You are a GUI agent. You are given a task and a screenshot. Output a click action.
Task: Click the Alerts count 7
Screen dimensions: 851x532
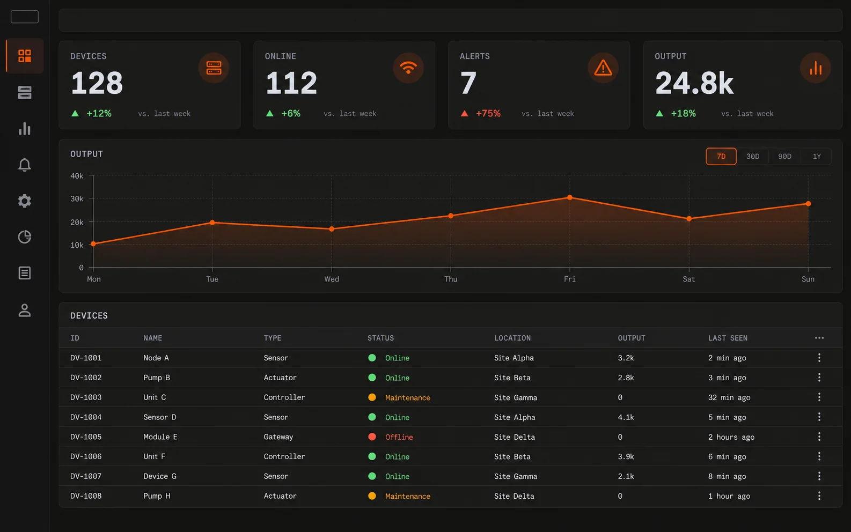468,83
